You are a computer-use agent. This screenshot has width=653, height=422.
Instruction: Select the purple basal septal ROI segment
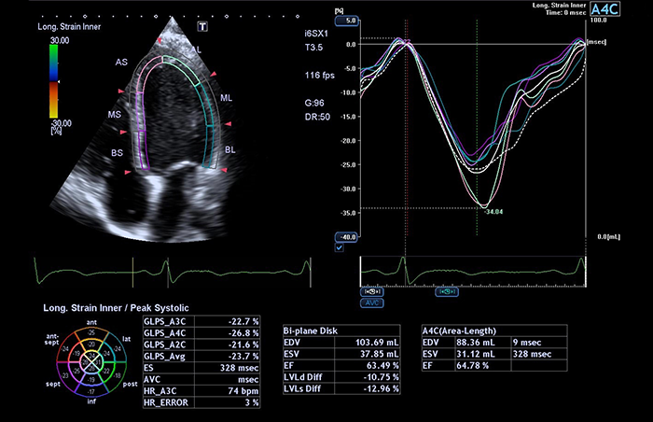point(143,150)
